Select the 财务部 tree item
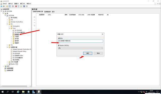 [17, 35]
